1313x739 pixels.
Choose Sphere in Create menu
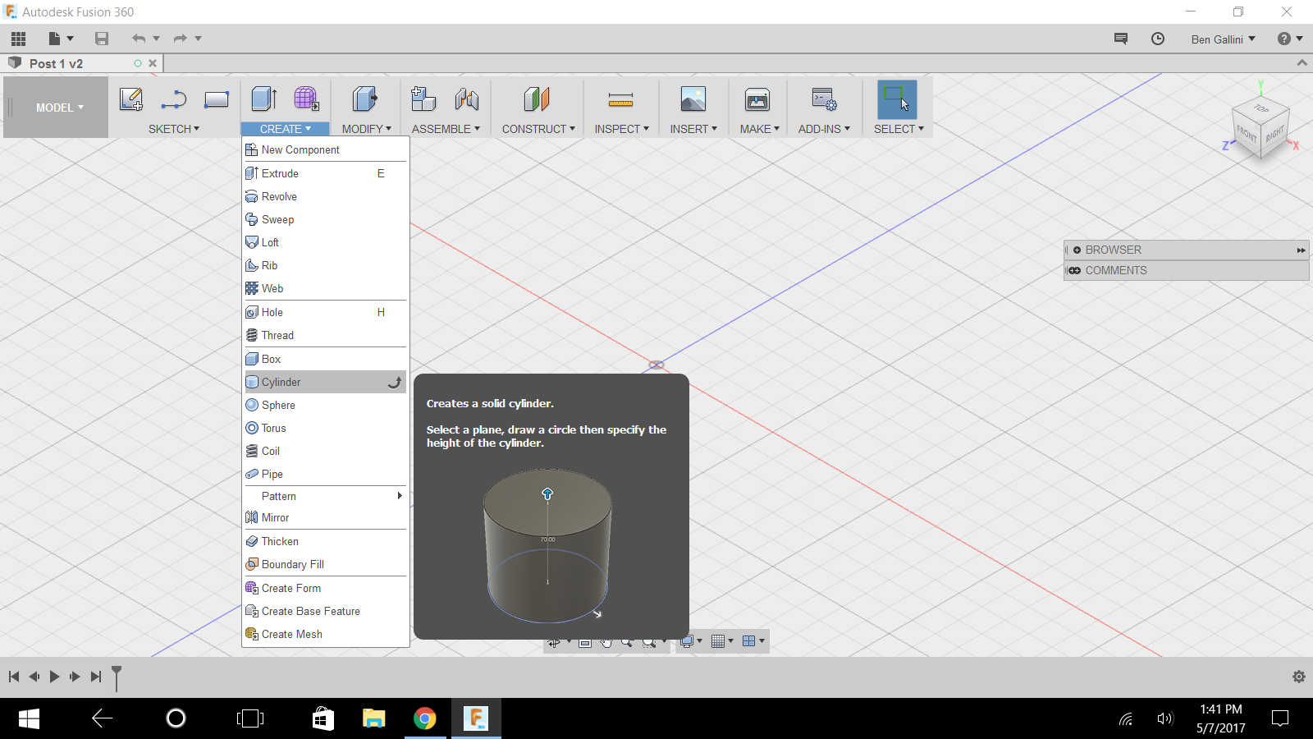(x=326, y=405)
